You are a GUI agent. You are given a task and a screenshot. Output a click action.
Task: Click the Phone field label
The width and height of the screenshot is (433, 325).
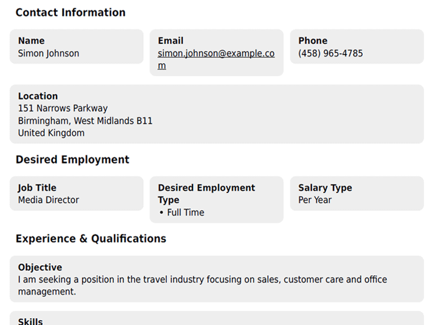(312, 41)
